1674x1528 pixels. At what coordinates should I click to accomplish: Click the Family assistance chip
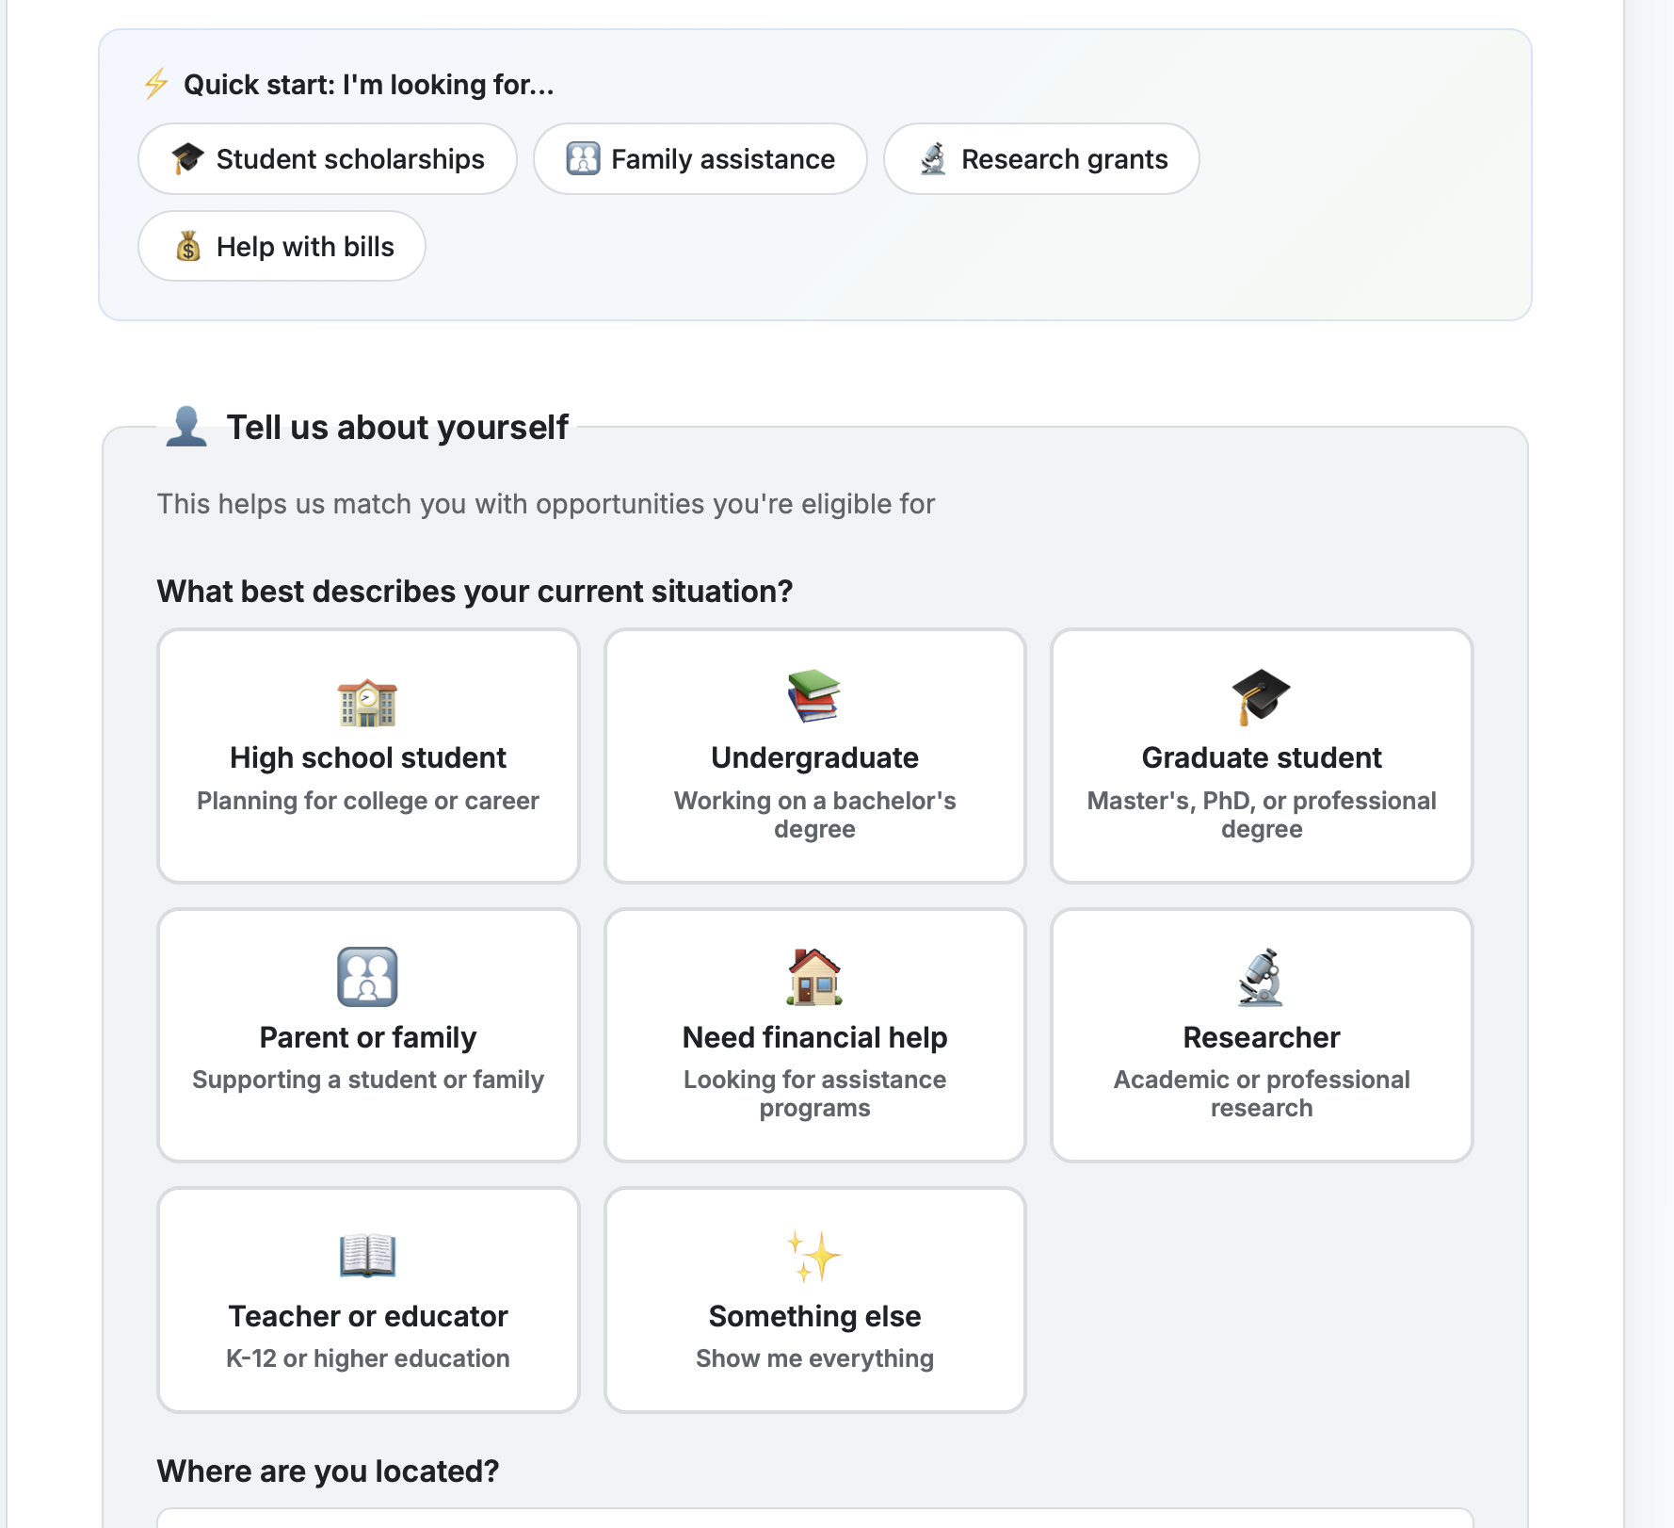click(700, 159)
